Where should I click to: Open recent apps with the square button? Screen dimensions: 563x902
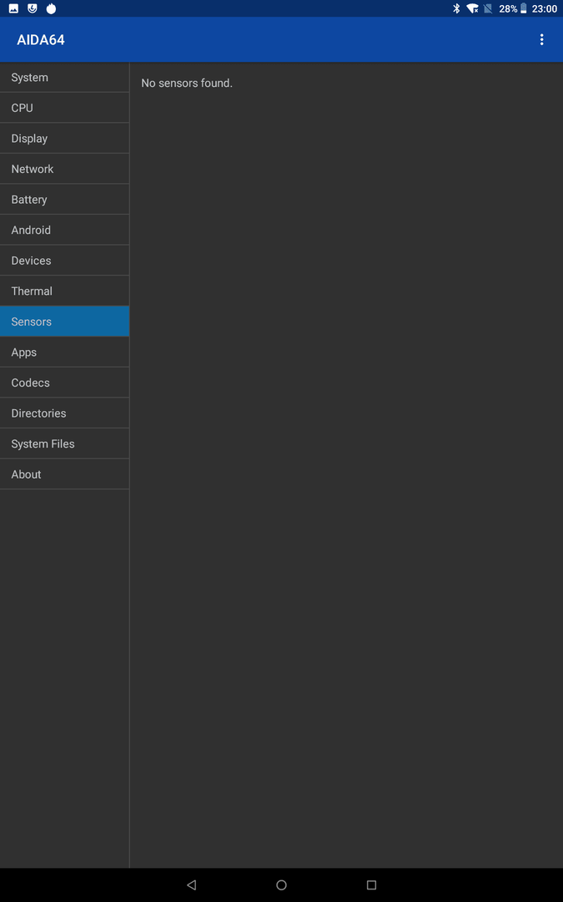pos(371,884)
